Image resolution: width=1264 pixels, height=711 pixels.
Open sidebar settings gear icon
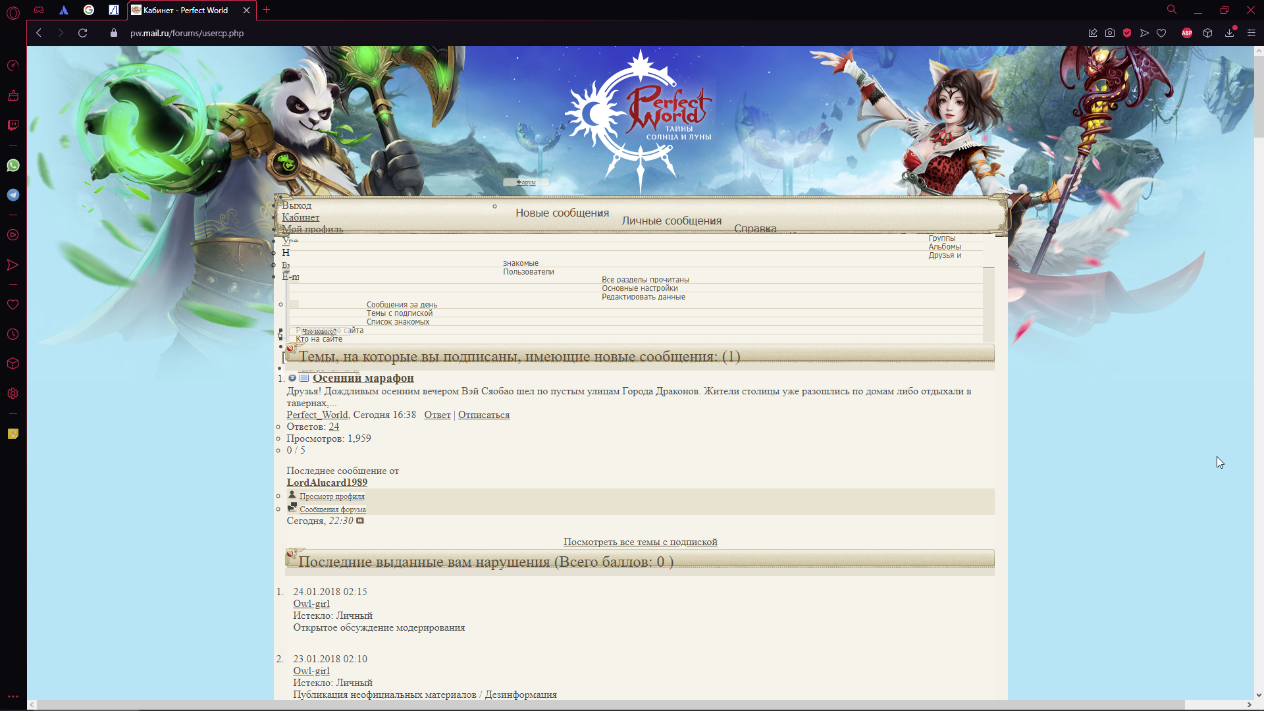coord(13,394)
